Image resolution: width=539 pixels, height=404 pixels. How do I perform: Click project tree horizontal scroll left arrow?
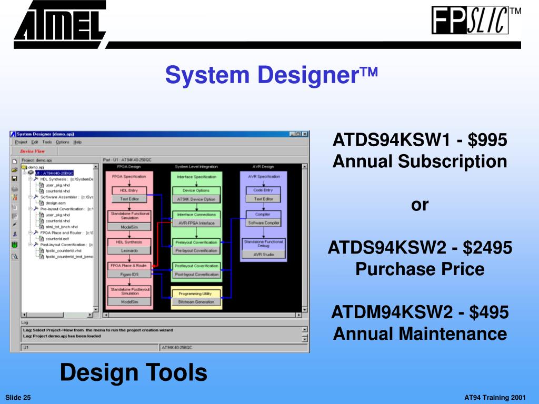[24, 315]
